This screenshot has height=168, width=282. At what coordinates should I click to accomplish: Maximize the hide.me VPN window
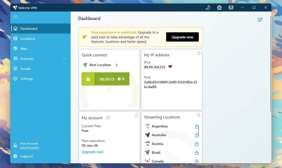click(254, 8)
